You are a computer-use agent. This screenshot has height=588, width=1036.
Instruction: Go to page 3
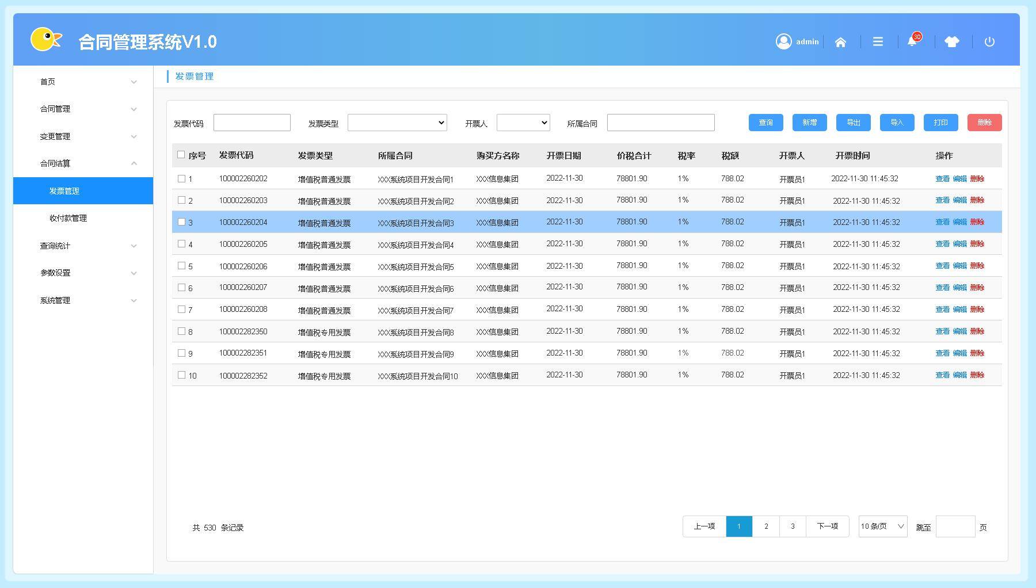[793, 526]
